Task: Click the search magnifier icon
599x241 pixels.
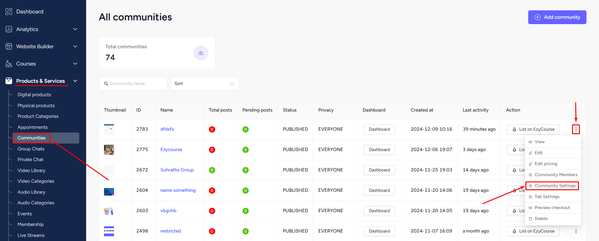Action: (x=106, y=84)
